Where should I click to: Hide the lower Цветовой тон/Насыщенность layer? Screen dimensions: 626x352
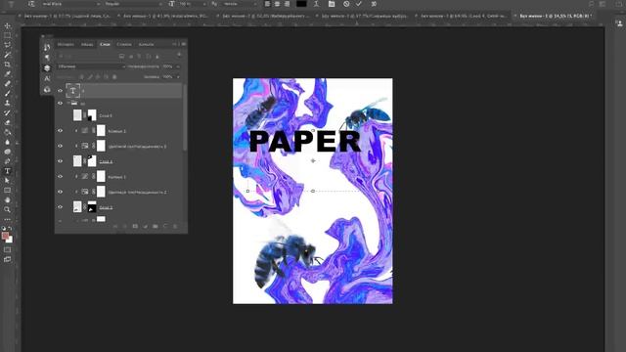click(61, 192)
